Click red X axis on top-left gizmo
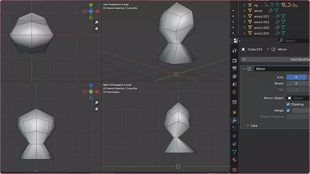310x174 pixels. (97, 11)
